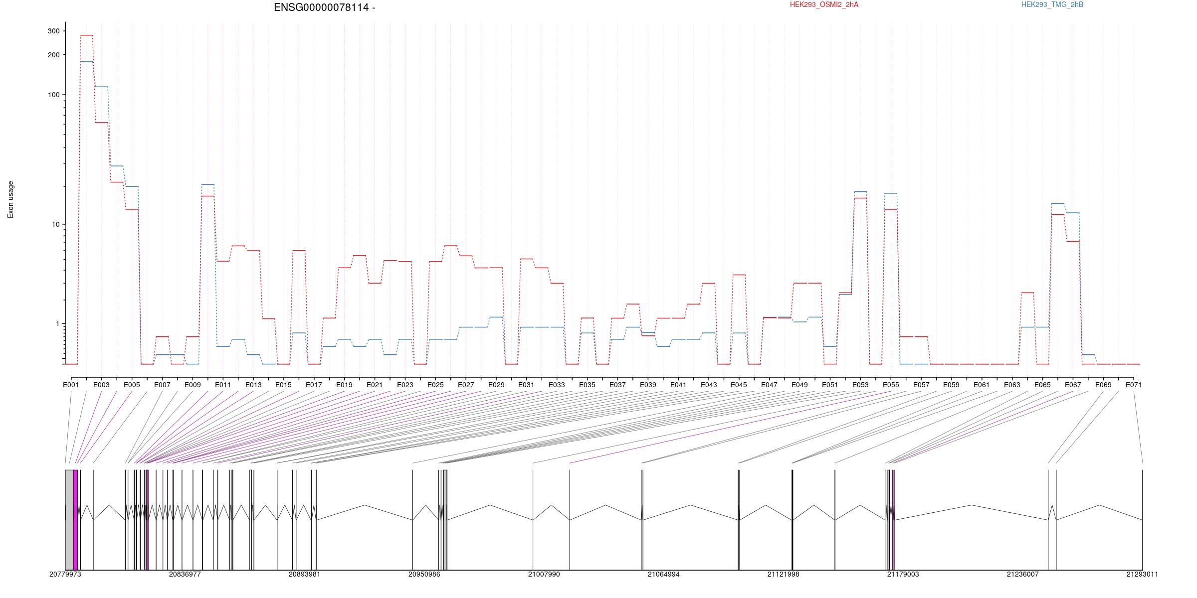
Task: Select exon label E007
Action: (x=162, y=385)
